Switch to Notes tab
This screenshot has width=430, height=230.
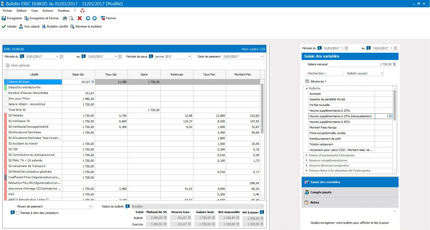350,202
